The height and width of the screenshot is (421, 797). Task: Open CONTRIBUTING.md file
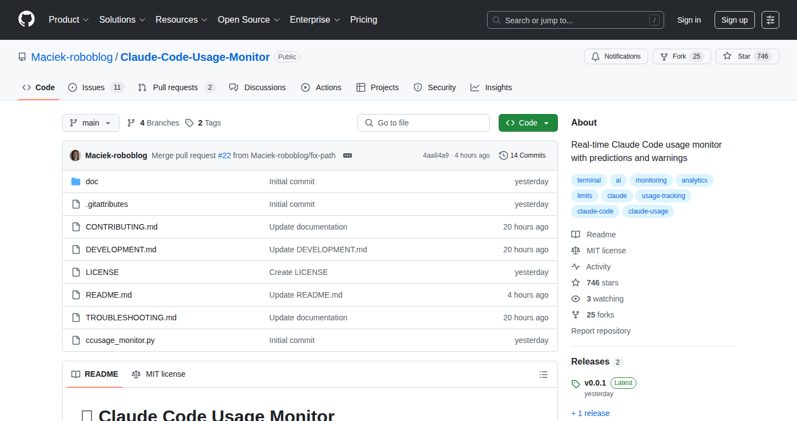click(122, 227)
